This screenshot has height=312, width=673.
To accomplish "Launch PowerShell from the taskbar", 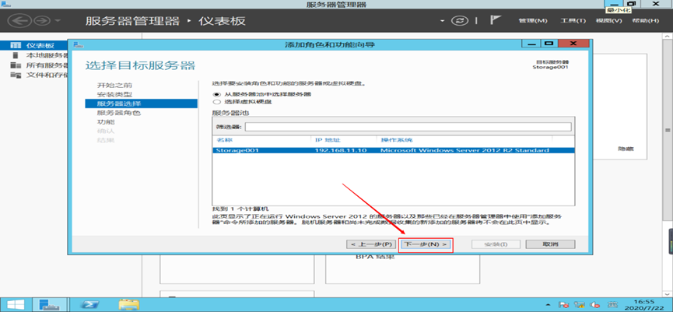I will click(x=90, y=304).
